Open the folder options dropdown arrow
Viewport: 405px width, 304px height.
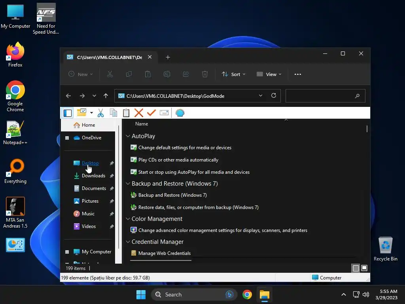click(x=91, y=113)
